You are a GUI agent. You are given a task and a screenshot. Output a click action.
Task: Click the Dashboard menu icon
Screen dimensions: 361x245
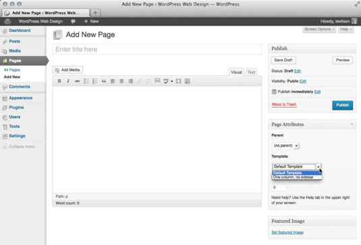pyautogui.click(x=5, y=31)
